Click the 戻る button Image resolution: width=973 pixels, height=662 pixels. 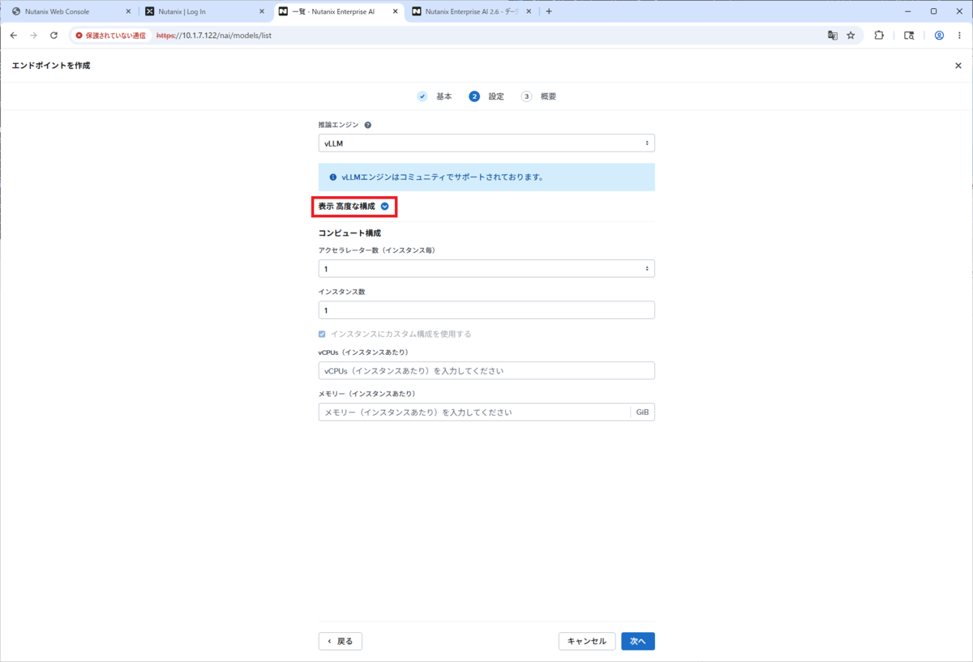341,641
